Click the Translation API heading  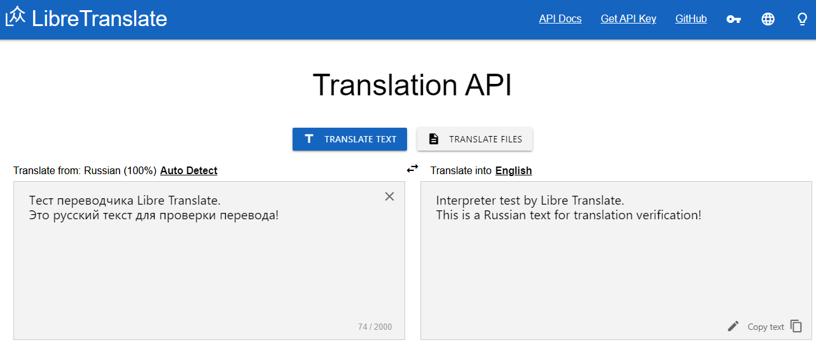point(412,85)
